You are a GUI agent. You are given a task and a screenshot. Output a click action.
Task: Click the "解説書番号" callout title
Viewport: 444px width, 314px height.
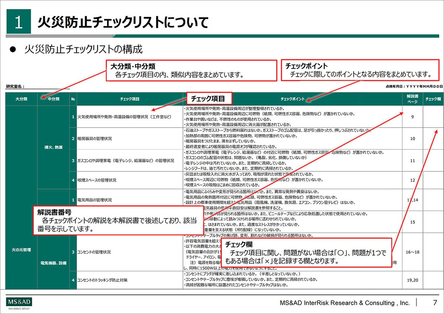coord(54,212)
